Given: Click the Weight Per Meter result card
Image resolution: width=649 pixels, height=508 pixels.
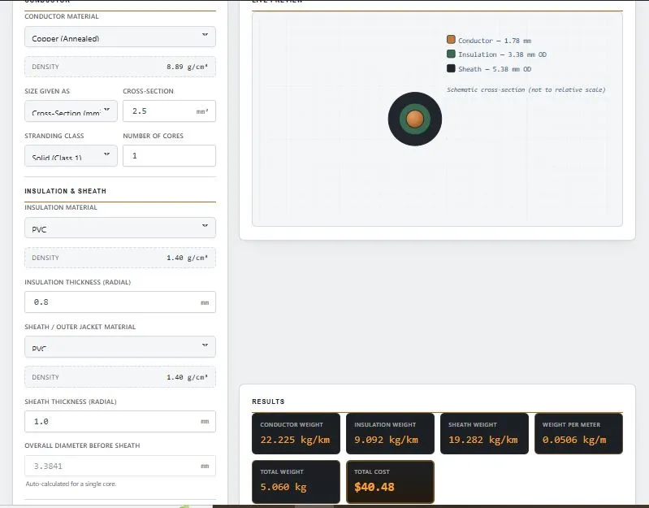Looking at the screenshot, I should [578, 433].
